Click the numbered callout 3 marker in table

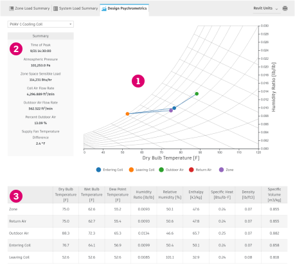[16, 196]
